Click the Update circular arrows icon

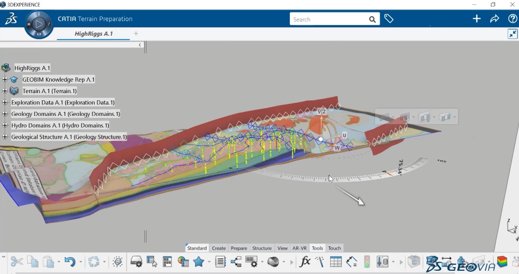(x=94, y=262)
